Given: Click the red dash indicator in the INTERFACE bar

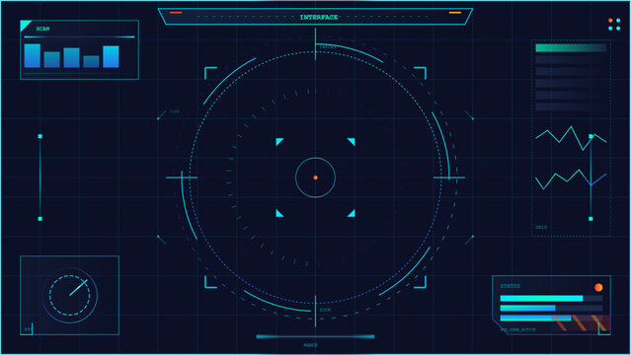Looking at the screenshot, I should pyautogui.click(x=176, y=13).
